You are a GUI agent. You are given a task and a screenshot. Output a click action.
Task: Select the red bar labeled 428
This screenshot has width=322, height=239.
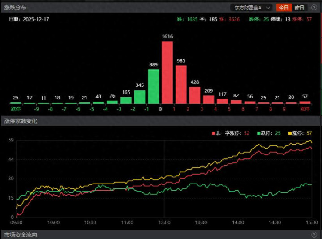(x=195, y=95)
